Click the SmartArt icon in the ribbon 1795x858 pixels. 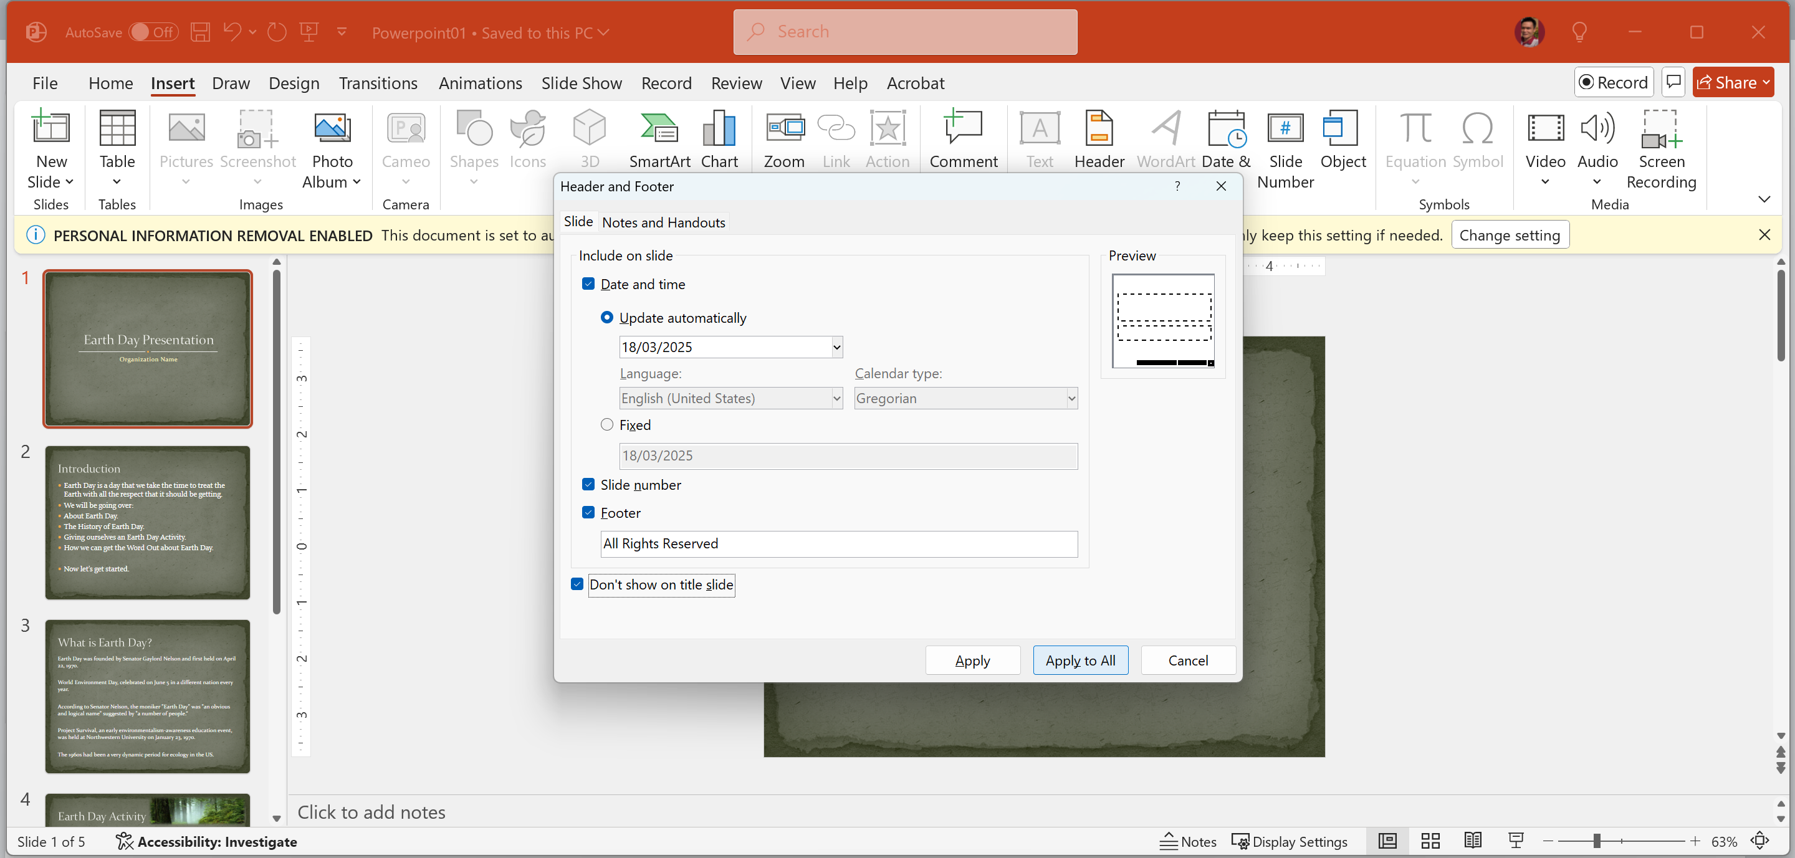point(659,140)
